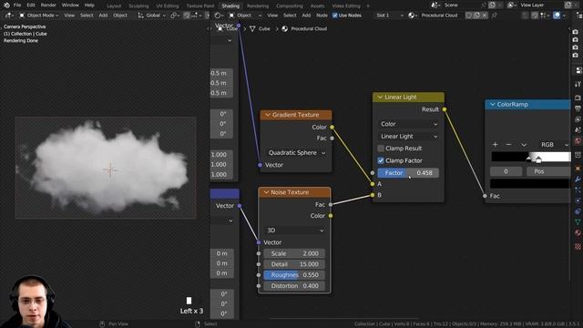Open the editor type selector in the 3D viewport
The height and width of the screenshot is (328, 583).
(x=9, y=15)
